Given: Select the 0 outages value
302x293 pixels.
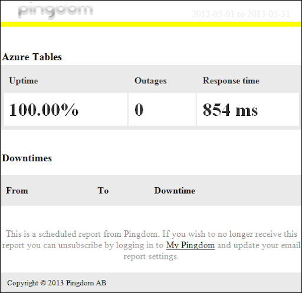Looking at the screenshot, I should click(x=139, y=110).
